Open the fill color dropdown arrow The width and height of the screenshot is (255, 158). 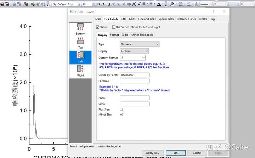[x=176, y=4]
